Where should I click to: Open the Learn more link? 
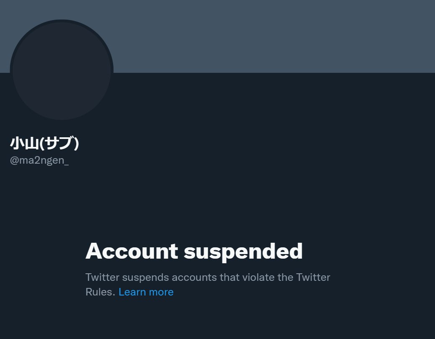click(x=146, y=292)
